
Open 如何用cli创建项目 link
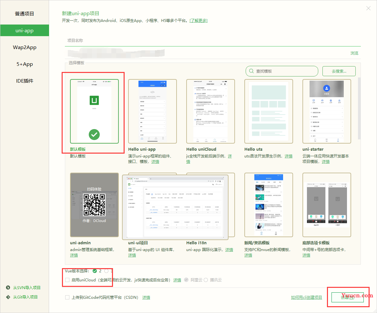(x=306, y=298)
